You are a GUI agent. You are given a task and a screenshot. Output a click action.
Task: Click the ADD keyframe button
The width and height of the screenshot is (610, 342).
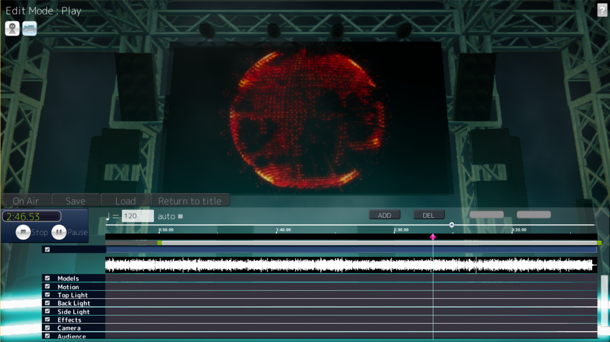click(x=384, y=215)
